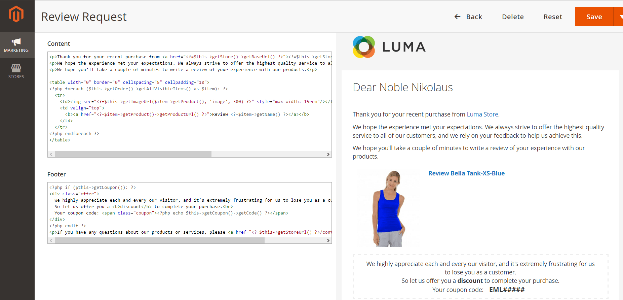
Task: Click the '</table>' closing tag line
Action: click(x=60, y=140)
